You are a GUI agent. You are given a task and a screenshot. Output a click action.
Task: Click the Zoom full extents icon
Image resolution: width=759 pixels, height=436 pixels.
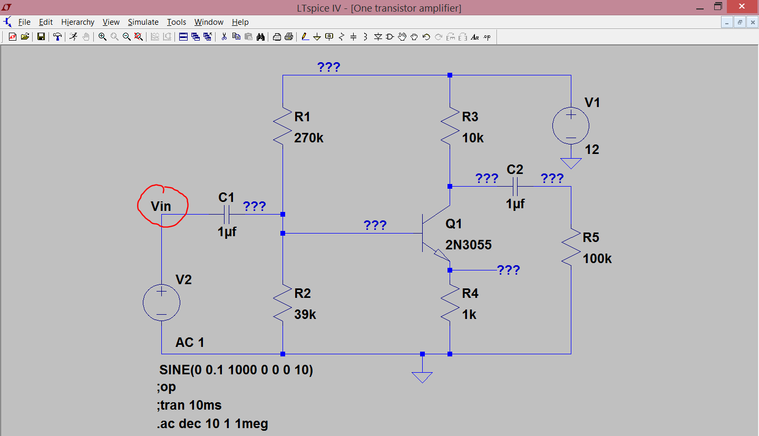138,37
